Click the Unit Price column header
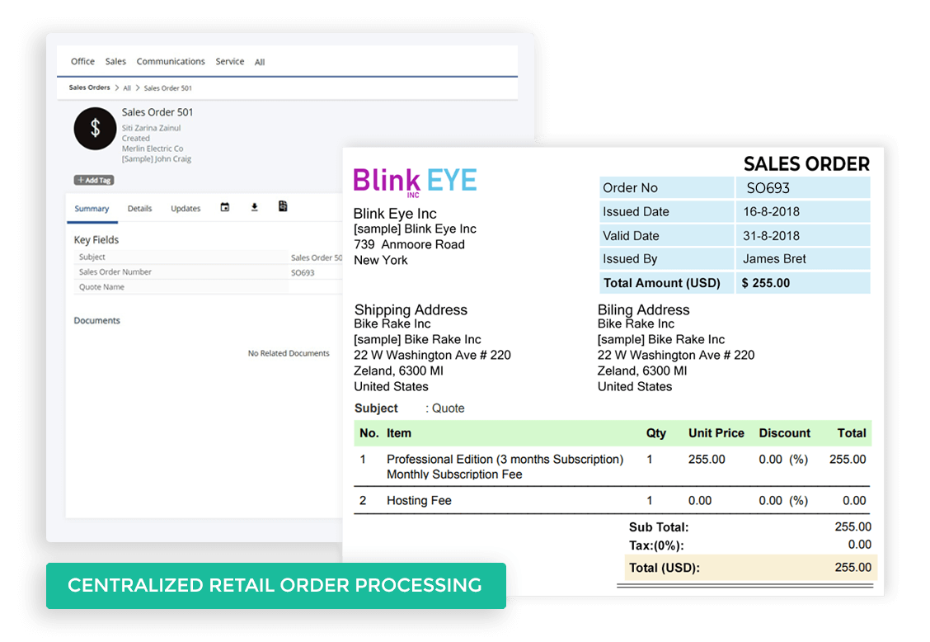Image resolution: width=930 pixels, height=642 pixels. (716, 433)
